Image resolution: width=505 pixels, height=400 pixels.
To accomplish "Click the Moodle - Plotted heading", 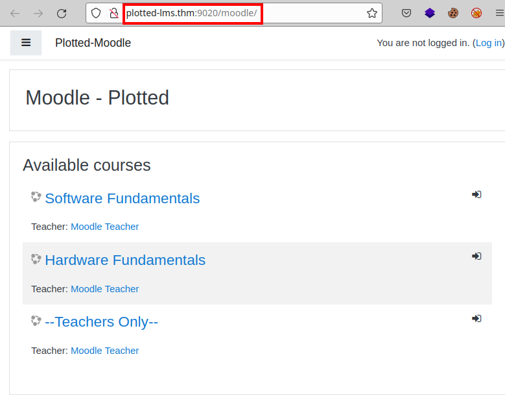I will pos(97,98).
